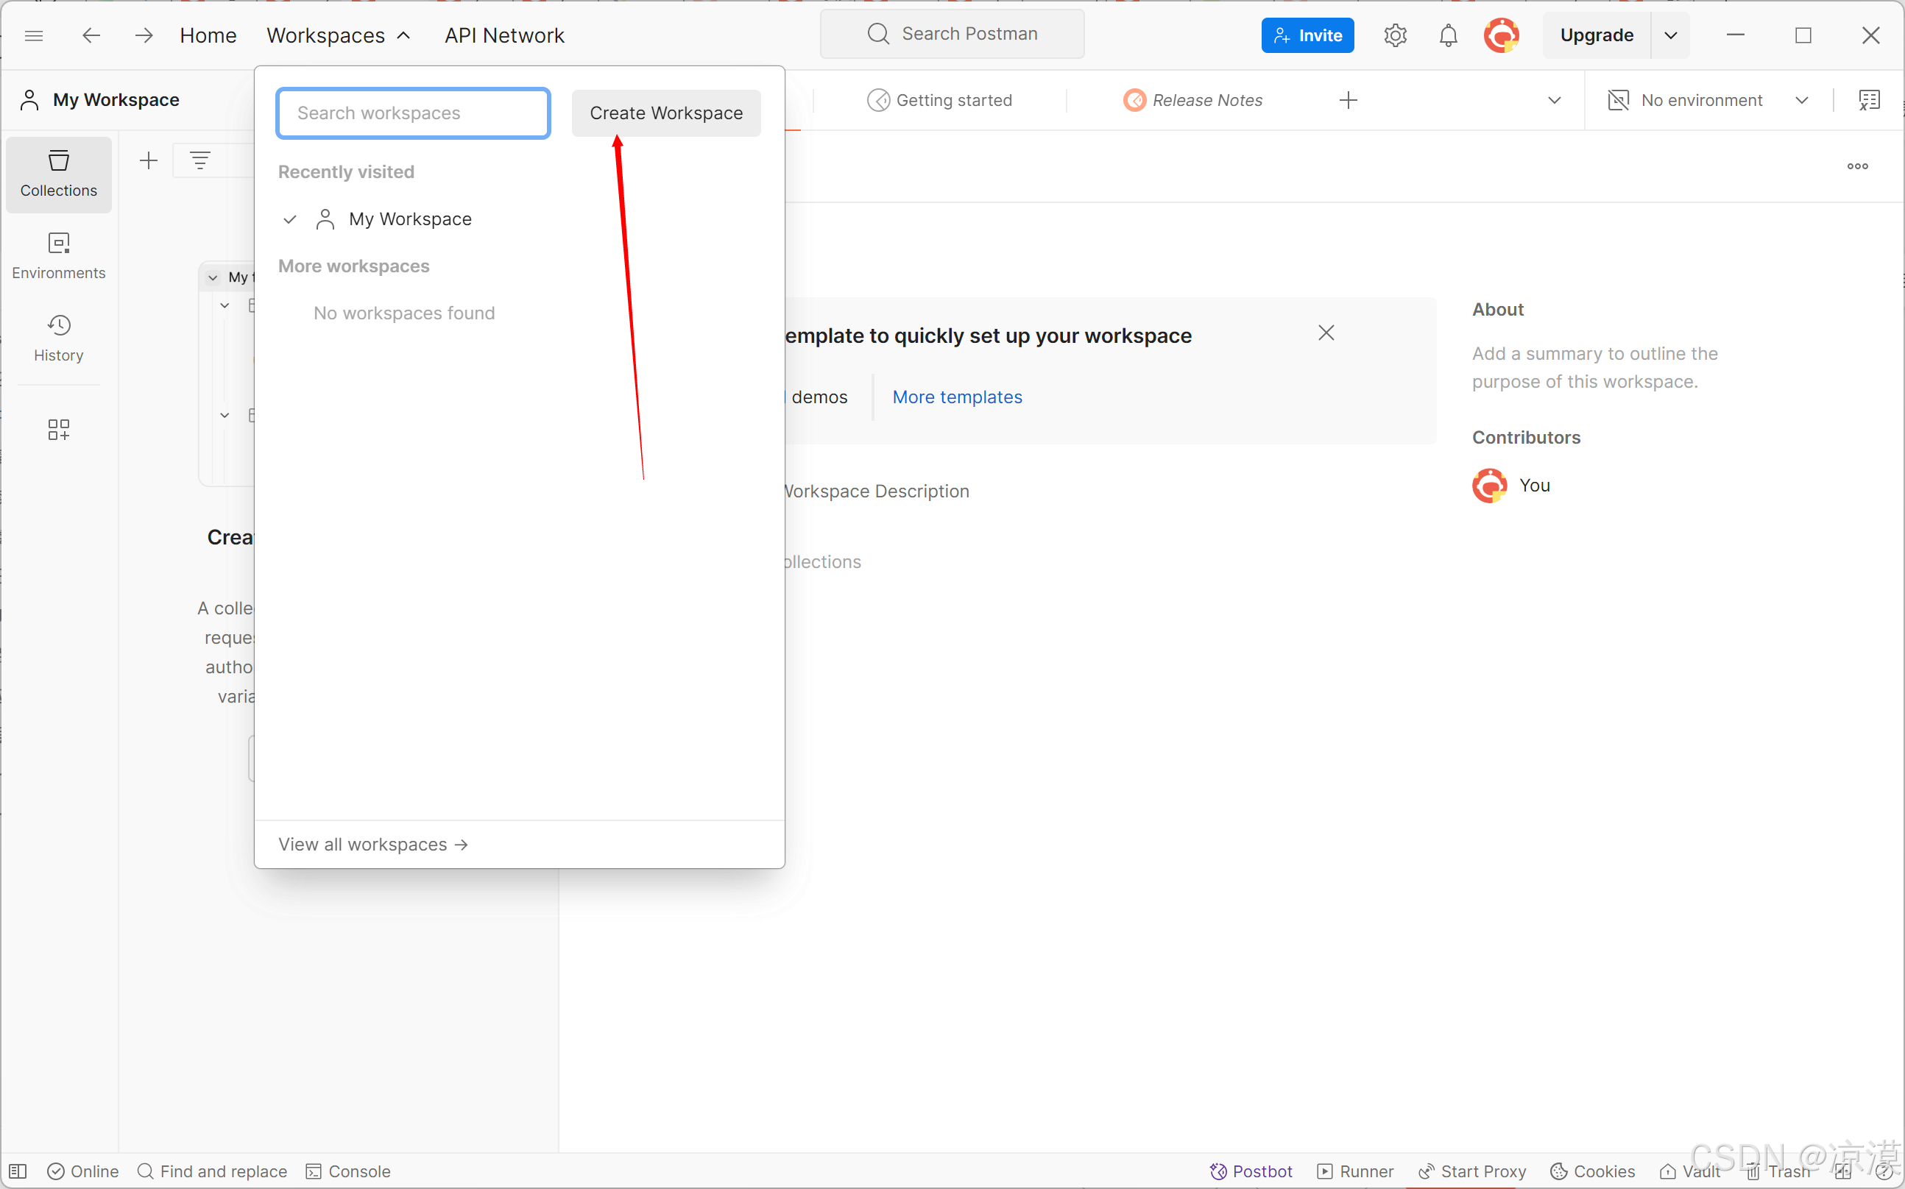1905x1189 pixels.
Task: Click the You contributor entry
Action: (1511, 485)
